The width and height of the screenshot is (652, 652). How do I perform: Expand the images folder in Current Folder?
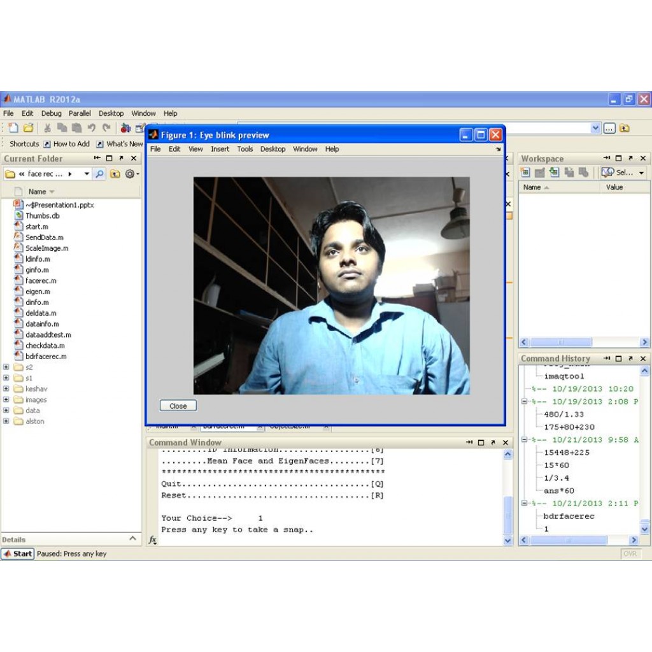pos(6,399)
